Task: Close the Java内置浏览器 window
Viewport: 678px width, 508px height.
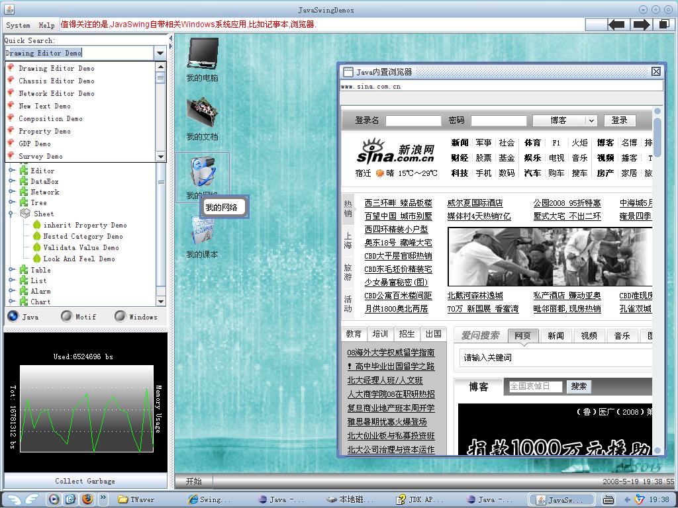Action: [656, 71]
